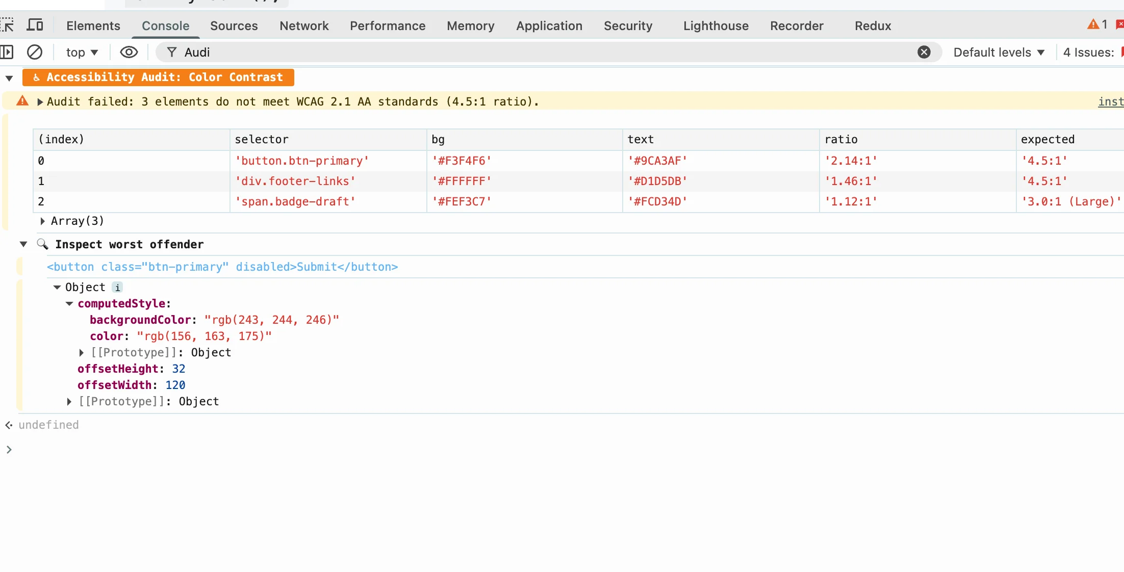Viewport: 1124px width, 572px height.
Task: Collapse the Inspect worst offender group
Action: pos(23,244)
